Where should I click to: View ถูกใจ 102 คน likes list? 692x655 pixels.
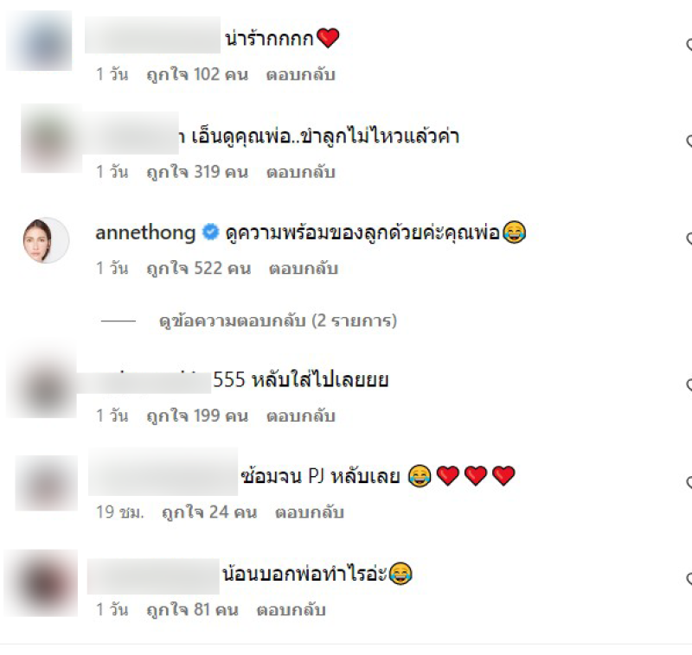(x=197, y=74)
